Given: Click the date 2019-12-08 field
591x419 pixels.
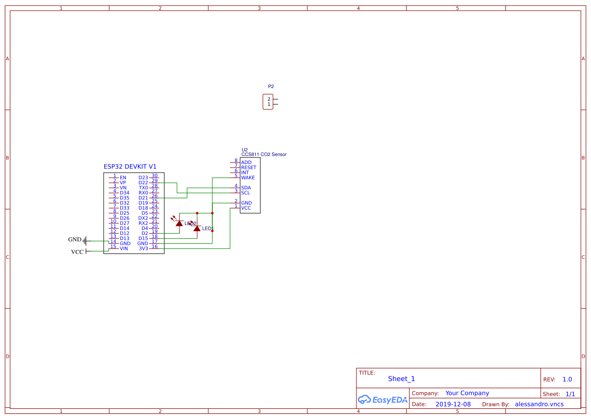Looking at the screenshot, I should (452, 404).
